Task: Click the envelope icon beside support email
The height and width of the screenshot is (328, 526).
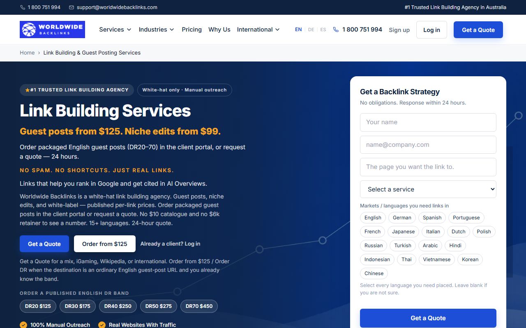Action: pos(72,7)
